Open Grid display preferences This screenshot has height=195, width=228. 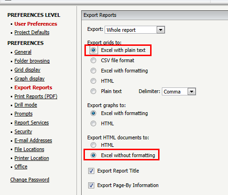[27, 70]
